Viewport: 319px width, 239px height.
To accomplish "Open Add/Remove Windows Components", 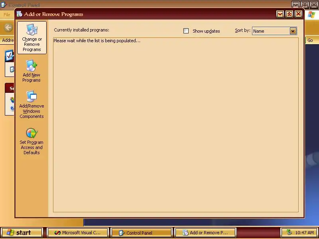I will 32,104.
